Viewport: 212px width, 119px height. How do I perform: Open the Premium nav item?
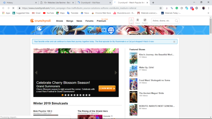tap(101, 21)
